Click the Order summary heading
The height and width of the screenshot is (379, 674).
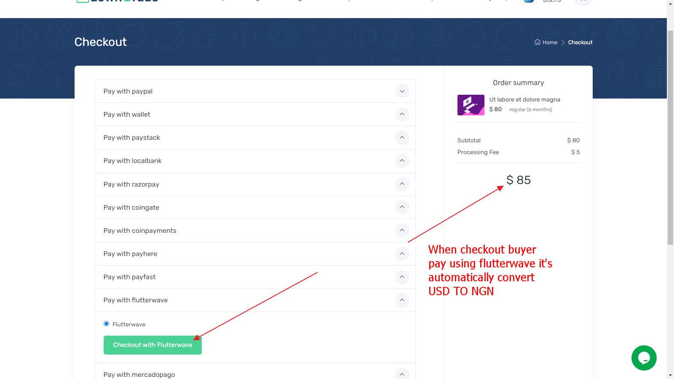point(519,83)
